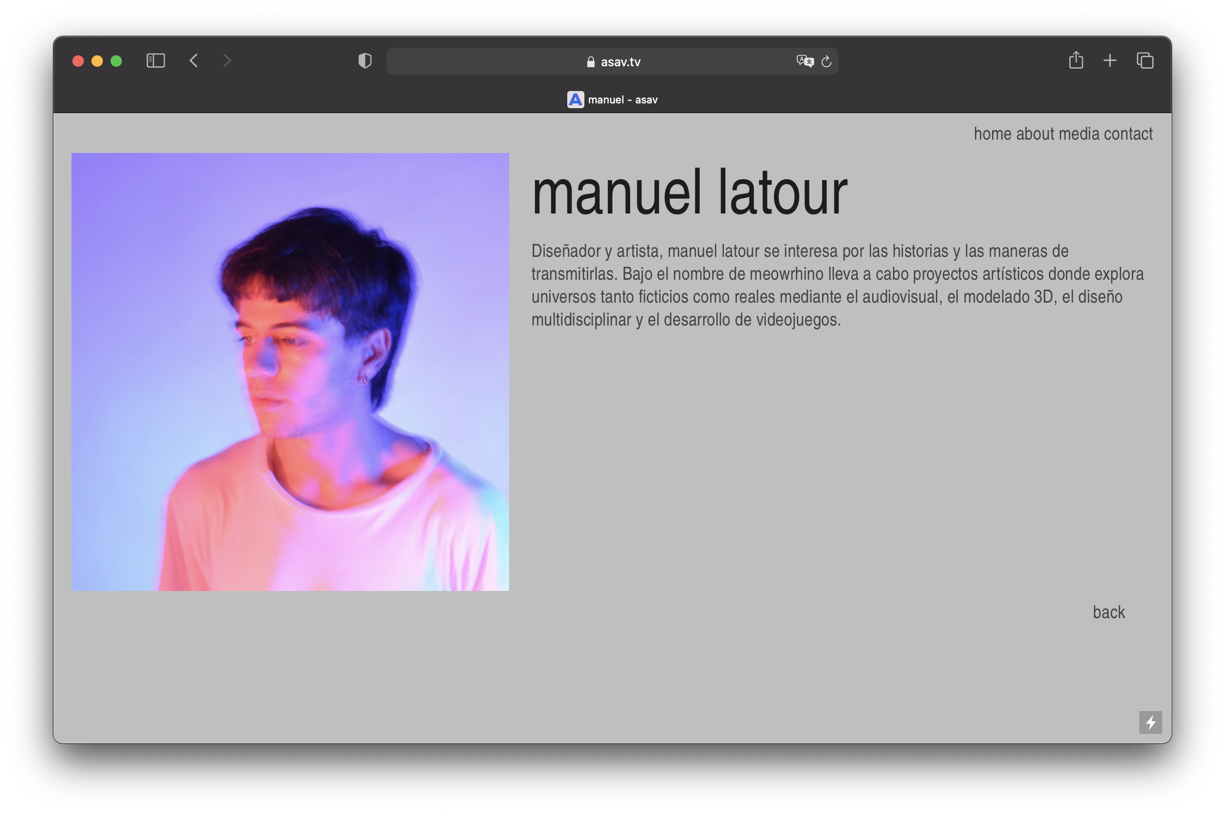Toggle the Safari sidebar
This screenshot has width=1225, height=814.
(x=156, y=61)
